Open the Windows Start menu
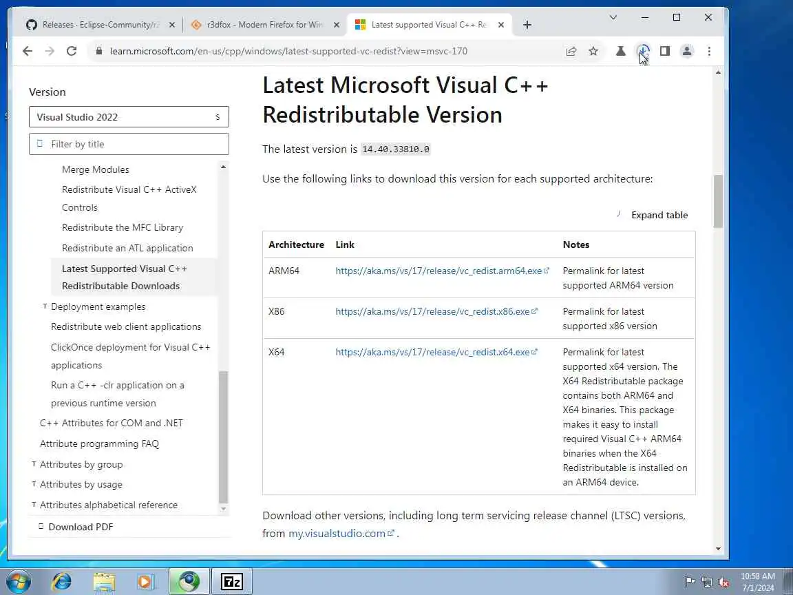 [18, 582]
